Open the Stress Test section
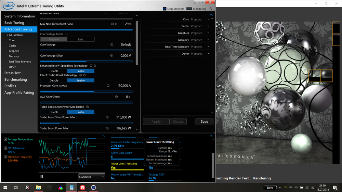The width and height of the screenshot is (342, 192). [x=13, y=73]
